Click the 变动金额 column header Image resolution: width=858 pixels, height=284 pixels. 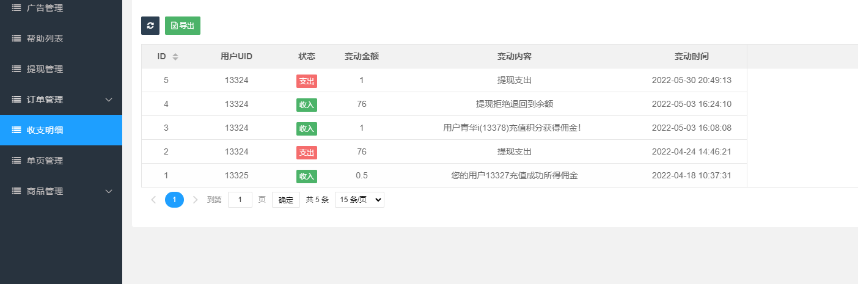pyautogui.click(x=362, y=56)
